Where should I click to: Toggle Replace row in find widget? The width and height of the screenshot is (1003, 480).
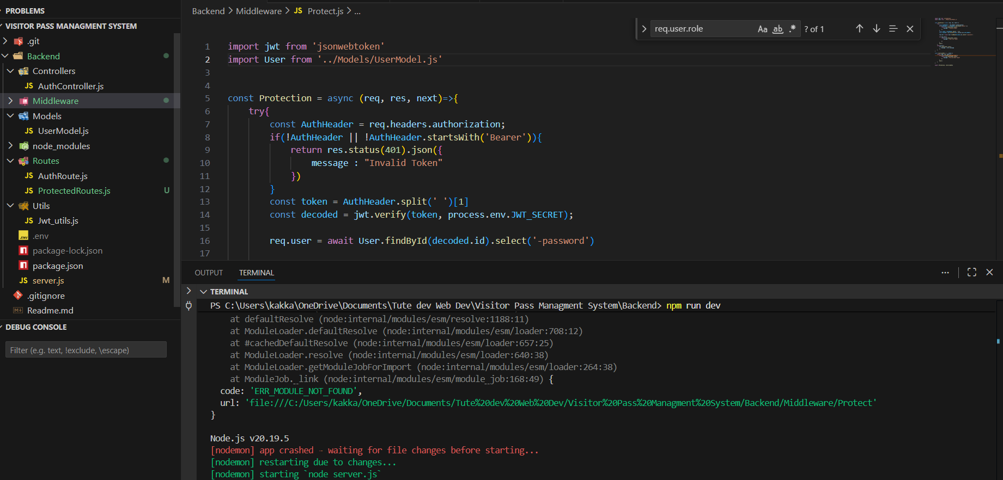pos(644,29)
